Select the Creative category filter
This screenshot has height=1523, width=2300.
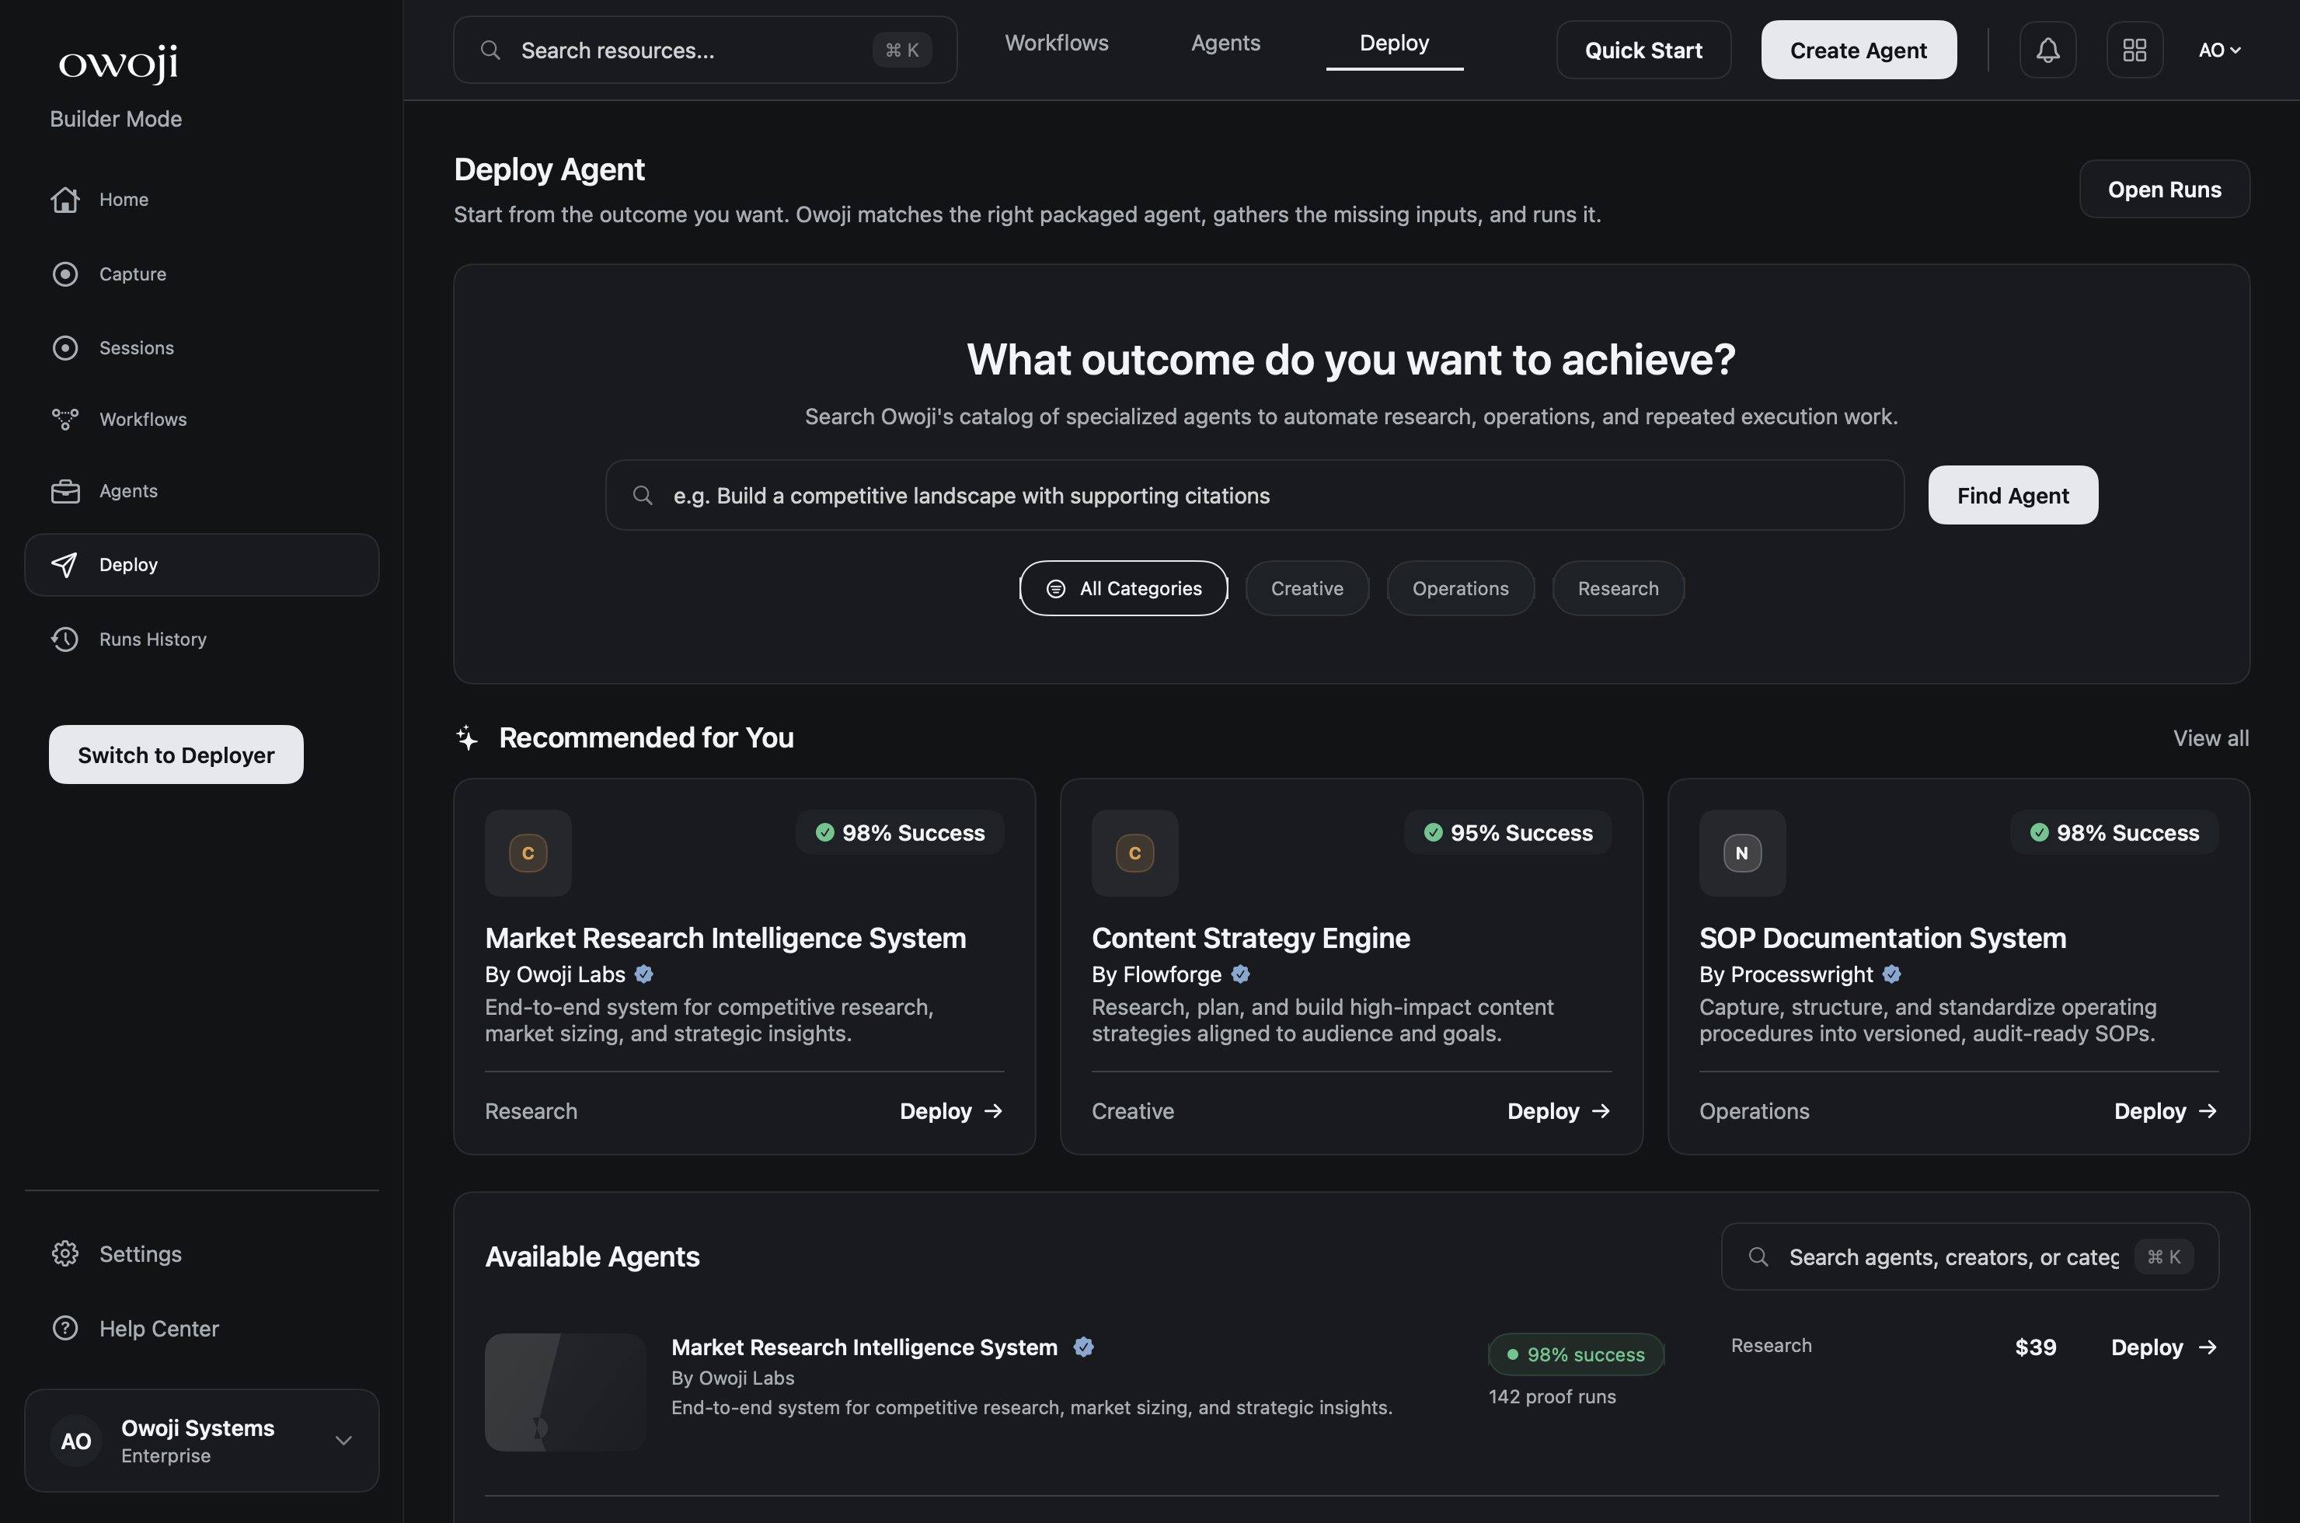[x=1306, y=587]
